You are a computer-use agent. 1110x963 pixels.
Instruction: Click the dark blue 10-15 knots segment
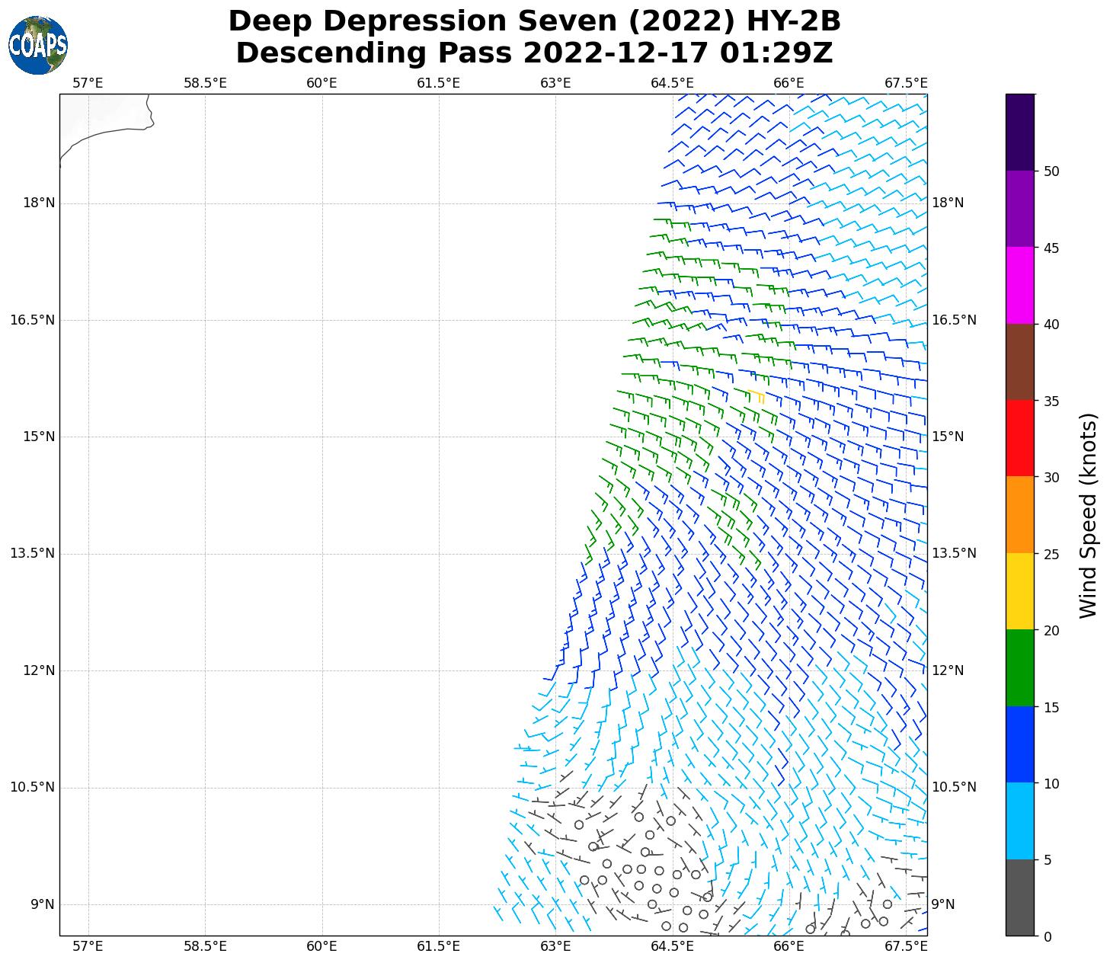coord(1019,744)
